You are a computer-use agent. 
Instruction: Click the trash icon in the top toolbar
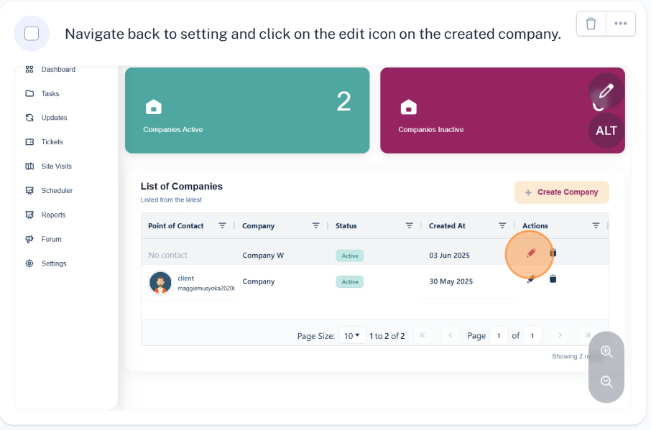[591, 24]
